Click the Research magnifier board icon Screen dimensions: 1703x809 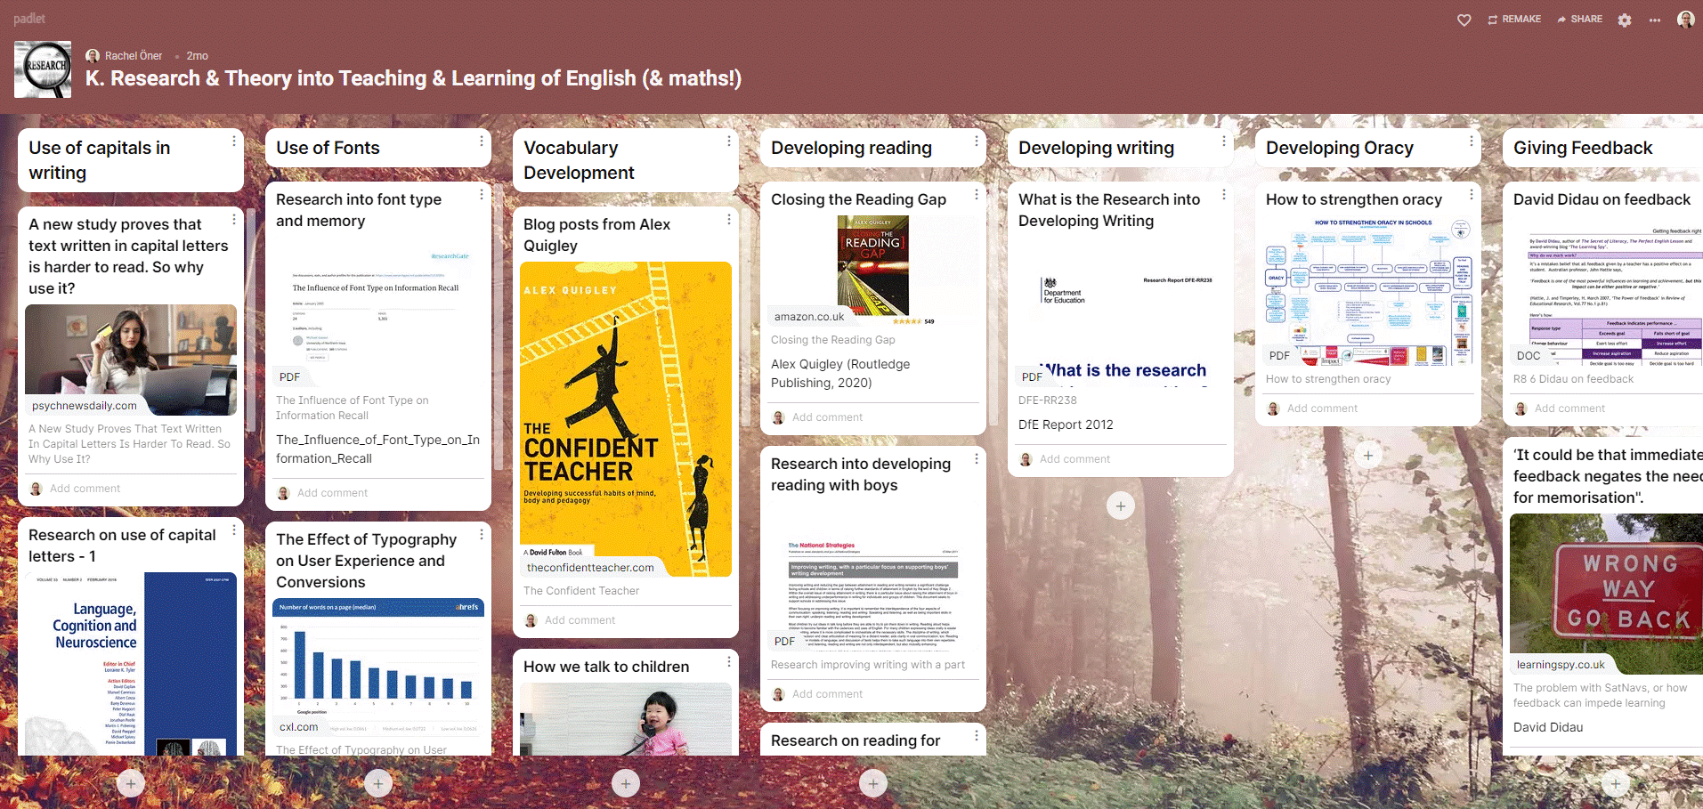tap(43, 69)
